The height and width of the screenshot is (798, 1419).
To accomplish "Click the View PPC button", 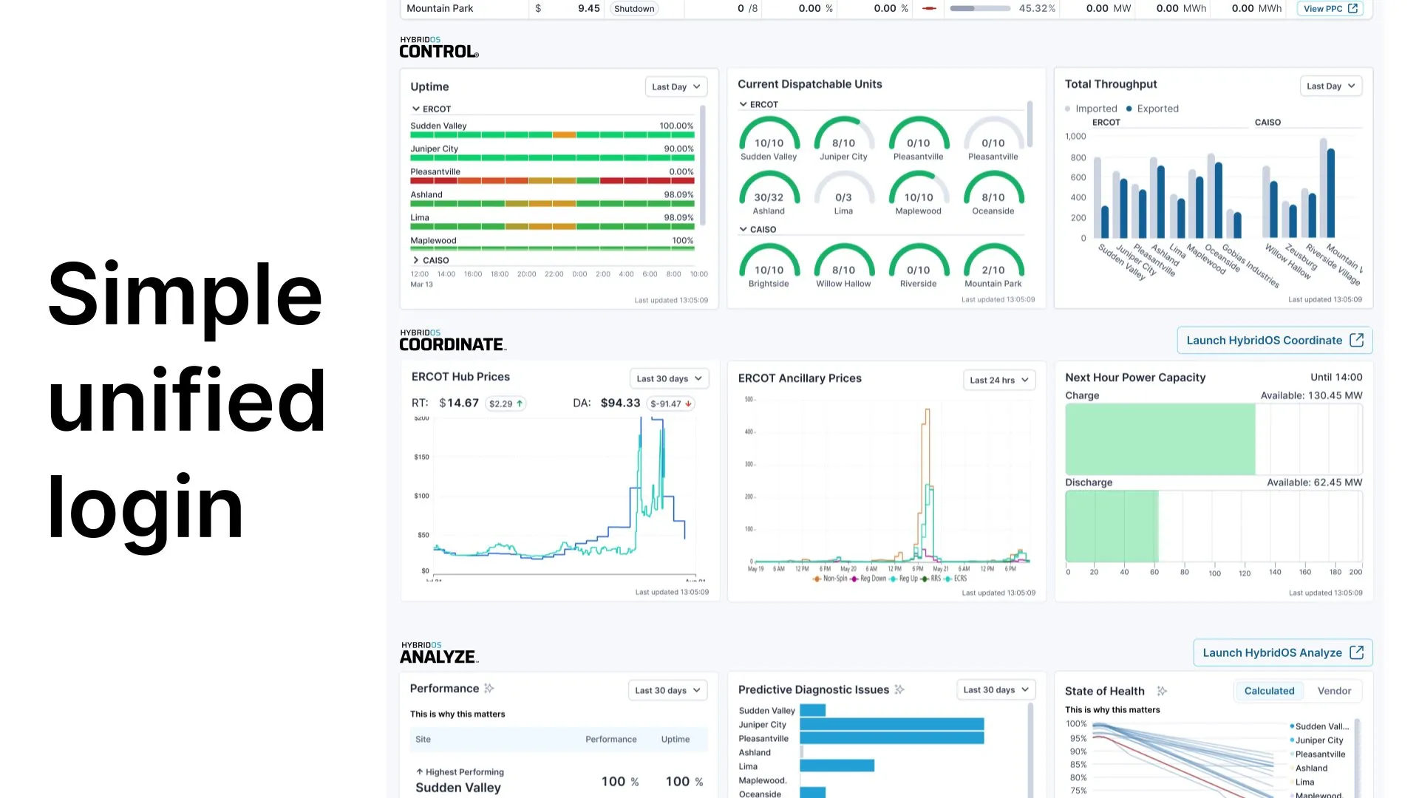I will pyautogui.click(x=1330, y=8).
